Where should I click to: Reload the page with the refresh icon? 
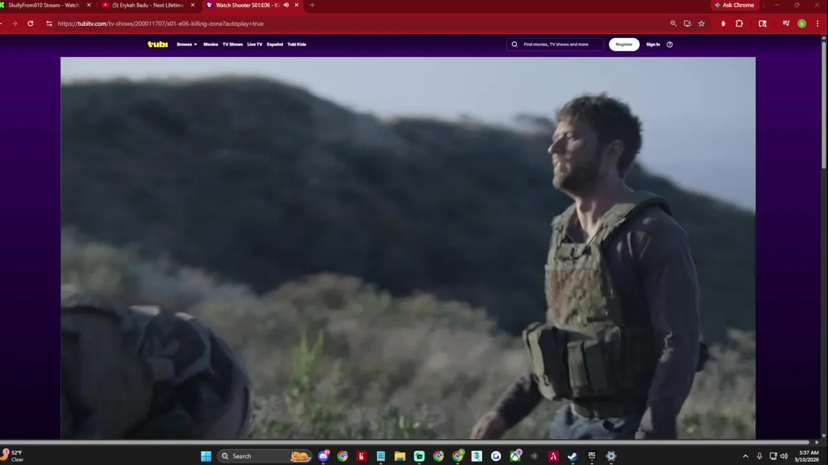30,23
